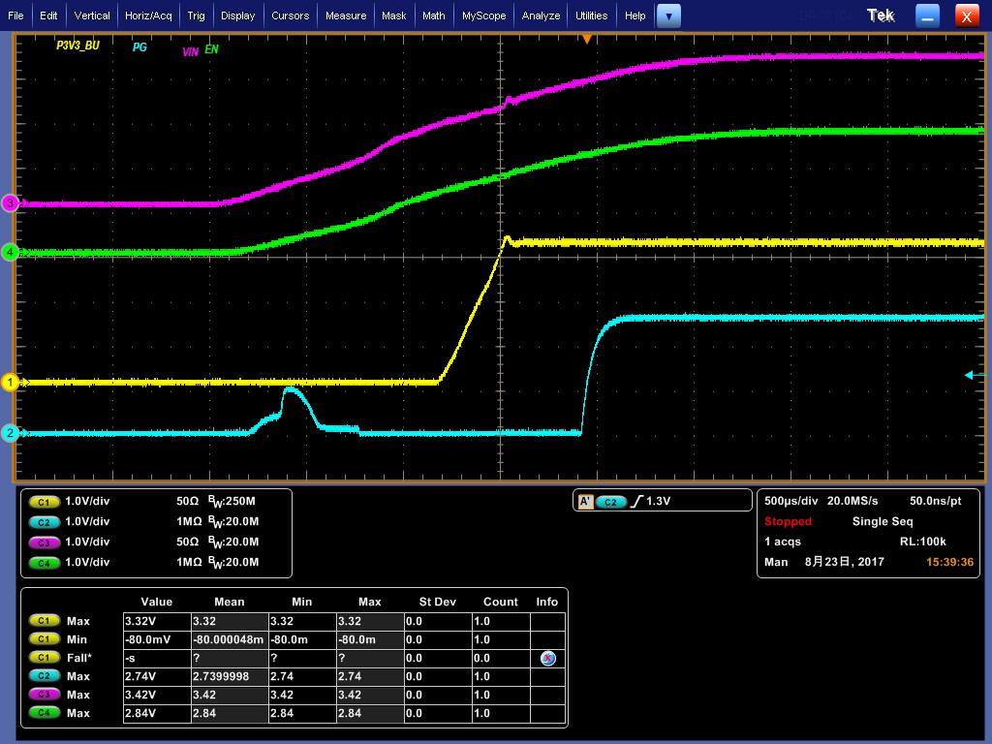Click the 1.3V trigger level value
This screenshot has width=992, height=744.
pos(658,501)
